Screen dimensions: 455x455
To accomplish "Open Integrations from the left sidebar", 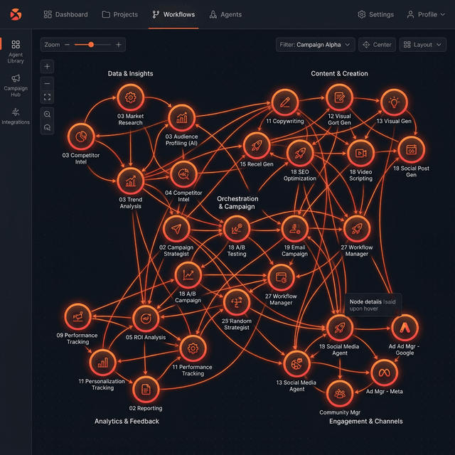I will coord(16,116).
